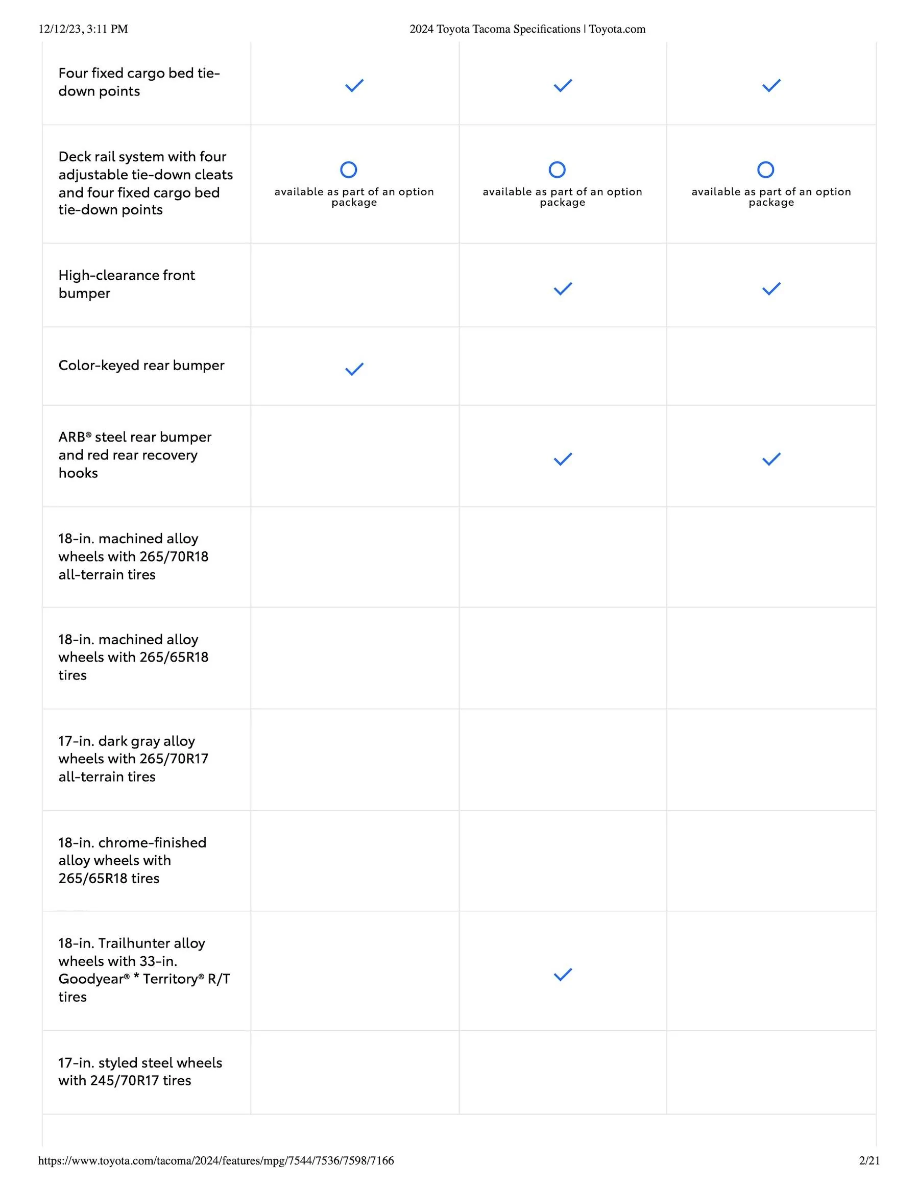Click the last-column checkmark for Four fixed cargo bed tie-downs
The width and height of the screenshot is (919, 1189).
coord(771,85)
